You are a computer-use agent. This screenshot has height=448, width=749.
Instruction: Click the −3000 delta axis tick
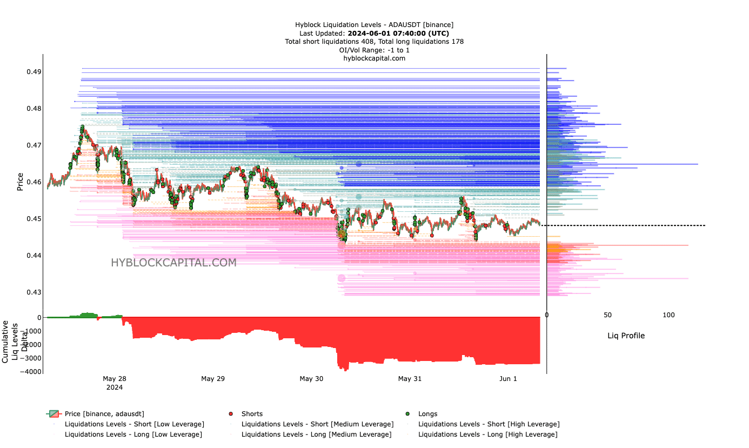[x=31, y=358]
